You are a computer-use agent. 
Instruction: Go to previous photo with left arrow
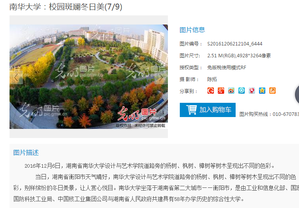(x=16, y=78)
